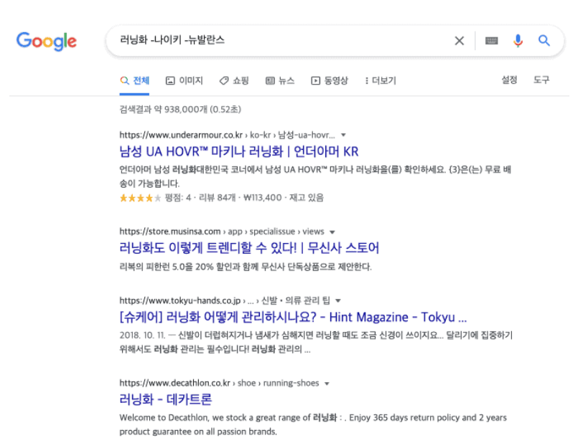This screenshot has height=448, width=578.
Task: Click the Google logo
Action: tap(47, 41)
